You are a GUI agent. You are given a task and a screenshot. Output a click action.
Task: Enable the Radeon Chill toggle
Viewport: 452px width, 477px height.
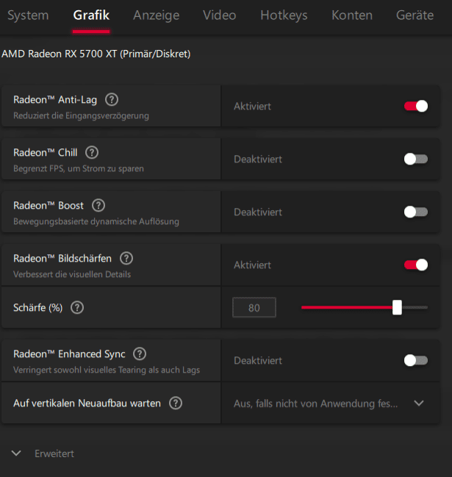pyautogui.click(x=416, y=159)
